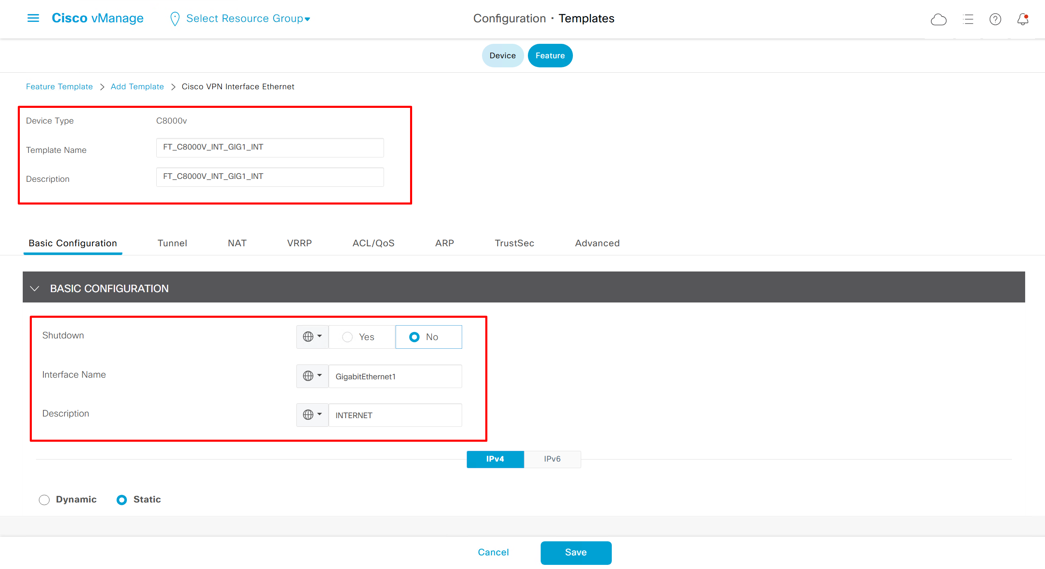Click the Template Name input field
Screen dimensions: 1045x569
[x=270, y=148]
